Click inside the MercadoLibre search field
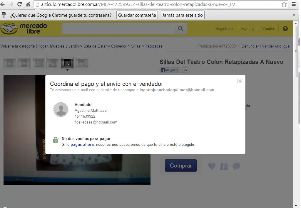 (118, 29)
